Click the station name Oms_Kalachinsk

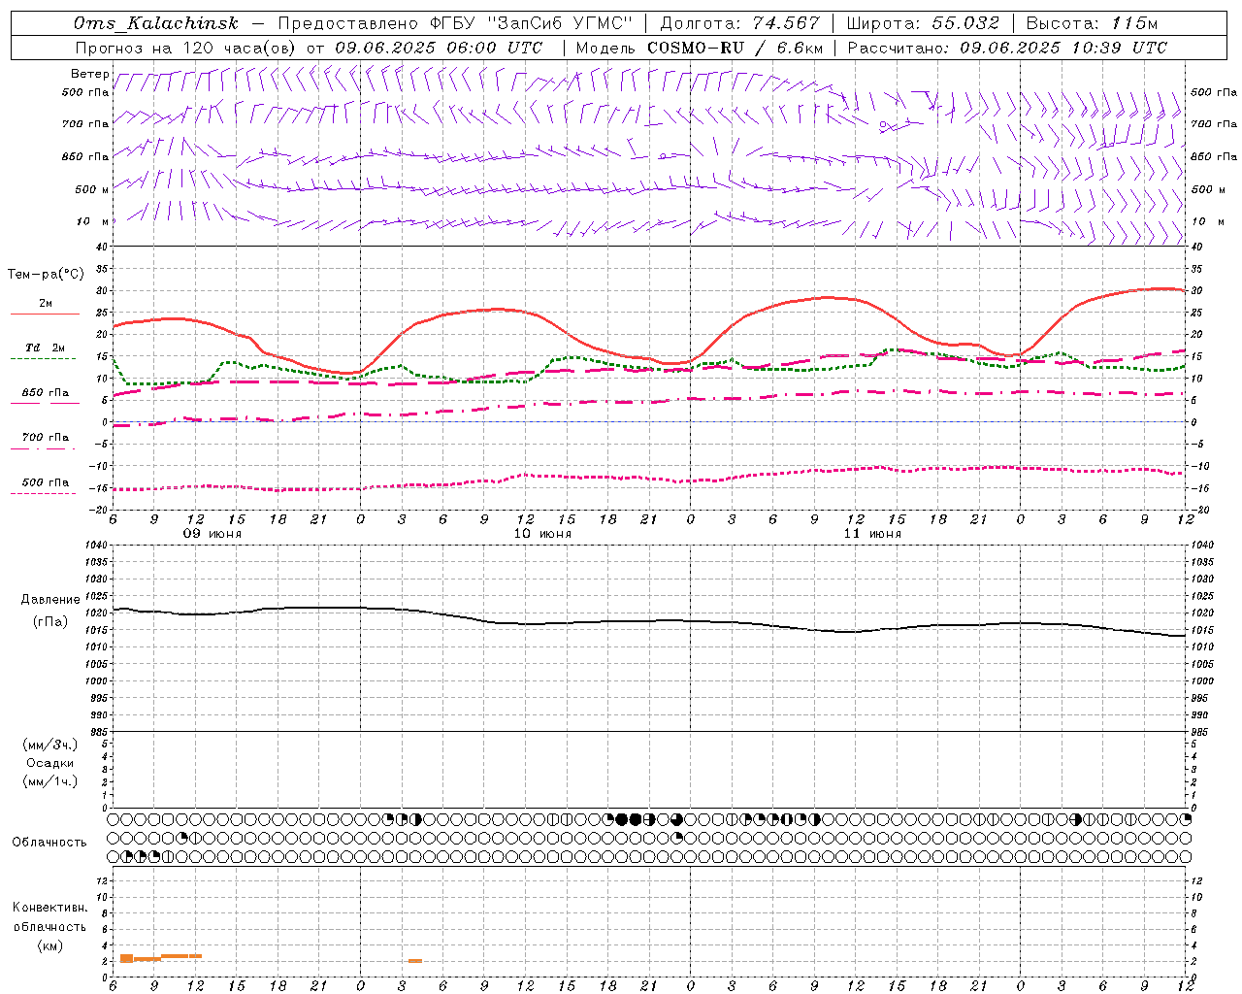point(155,23)
